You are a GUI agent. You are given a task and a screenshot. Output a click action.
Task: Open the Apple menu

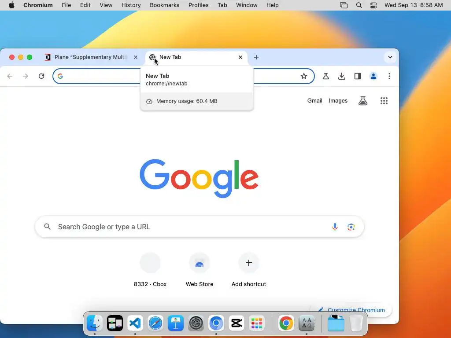[x=11, y=5]
